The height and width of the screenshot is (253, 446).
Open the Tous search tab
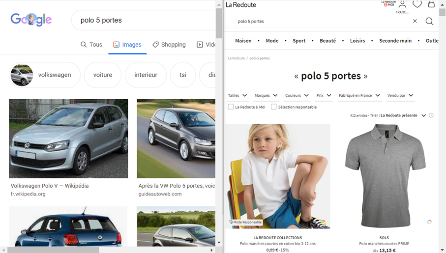click(91, 45)
